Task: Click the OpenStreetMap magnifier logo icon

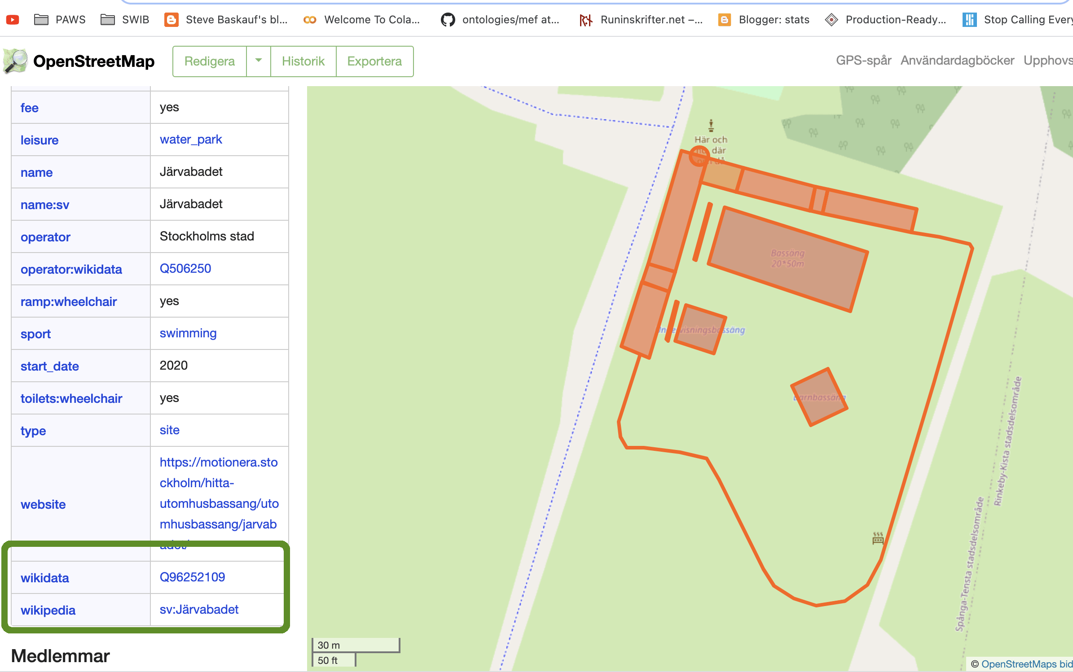Action: [15, 61]
